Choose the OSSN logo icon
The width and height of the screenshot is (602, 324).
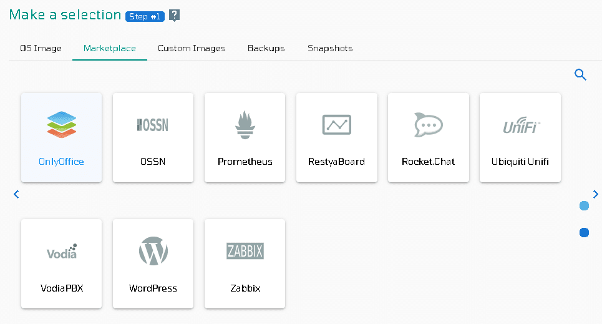pyautogui.click(x=153, y=125)
